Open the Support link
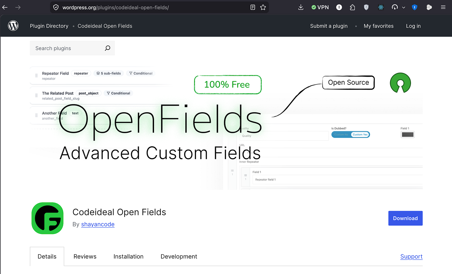 (x=411, y=257)
